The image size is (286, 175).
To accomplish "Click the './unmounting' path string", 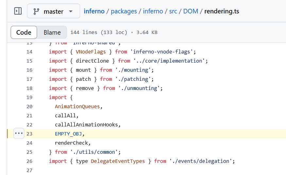I will tap(139, 88).
